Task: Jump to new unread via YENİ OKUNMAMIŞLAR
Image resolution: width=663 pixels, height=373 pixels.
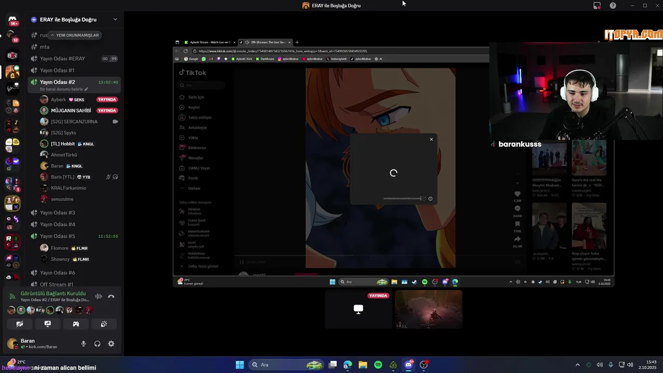Action: (x=74, y=35)
